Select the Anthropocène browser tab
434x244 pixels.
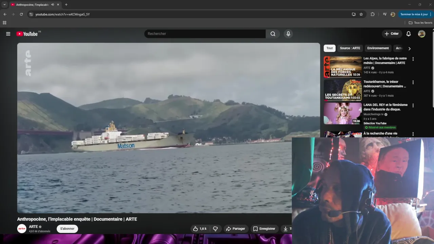(35, 5)
